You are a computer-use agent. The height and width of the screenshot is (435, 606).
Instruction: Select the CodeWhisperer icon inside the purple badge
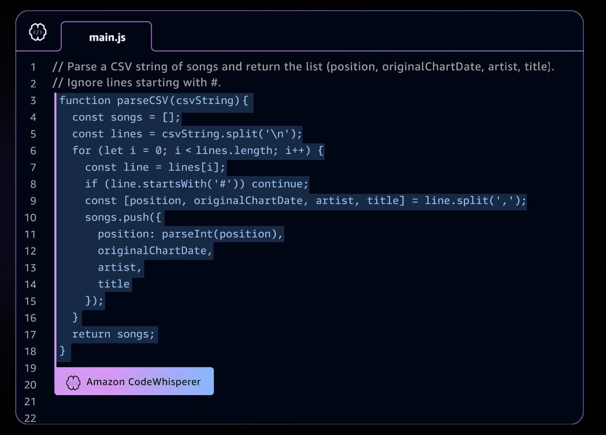[x=73, y=382]
